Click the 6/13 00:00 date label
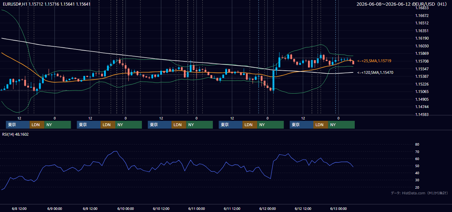This screenshot has width=452, height=212. tap(338, 209)
